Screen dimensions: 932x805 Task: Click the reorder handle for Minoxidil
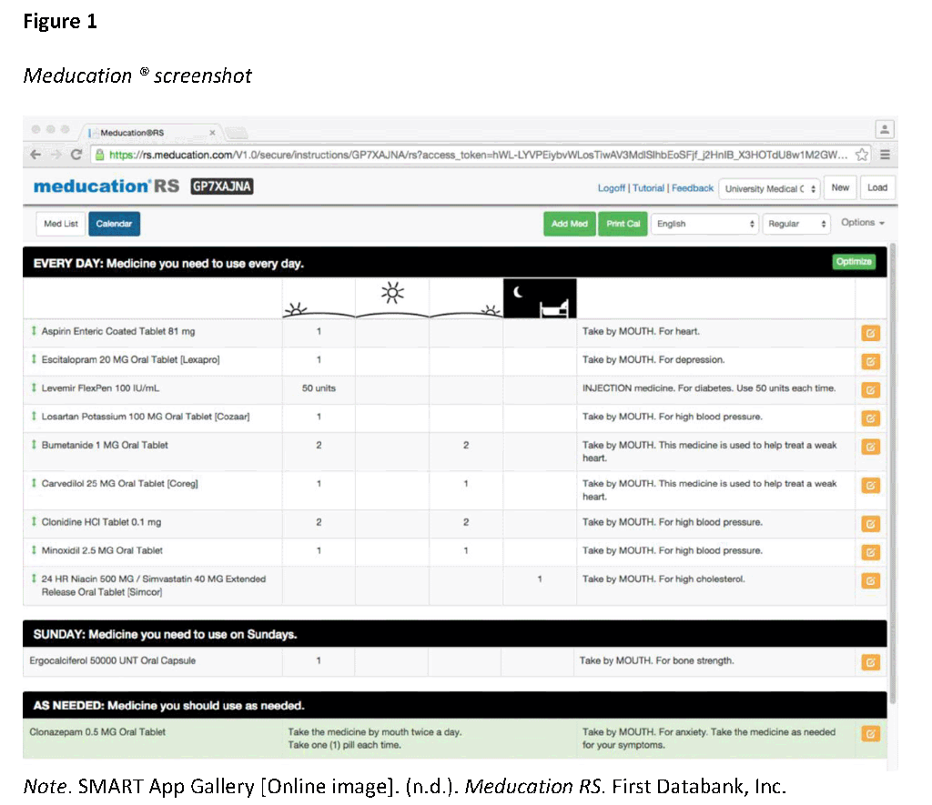pos(34,550)
